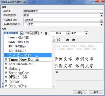Expand the 后续段落样式 正文 dropdown
Viewport: 105px width, 96px height.
pyautogui.click(x=101, y=24)
